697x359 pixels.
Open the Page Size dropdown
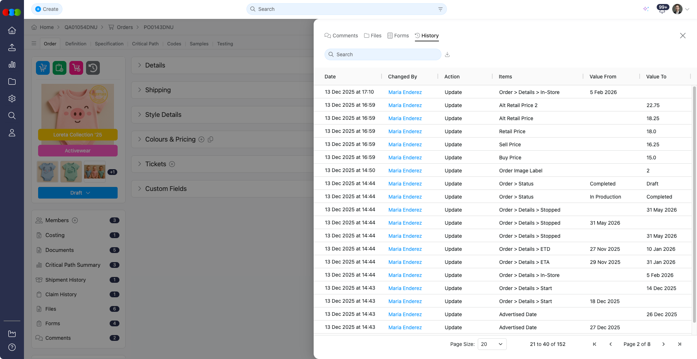click(492, 344)
